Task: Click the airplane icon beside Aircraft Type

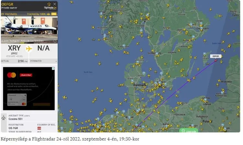Action: click(x=4, y=118)
